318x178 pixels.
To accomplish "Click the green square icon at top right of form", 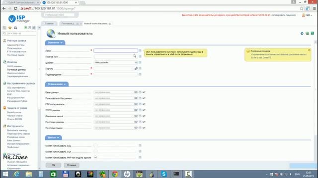I will coord(313,33).
